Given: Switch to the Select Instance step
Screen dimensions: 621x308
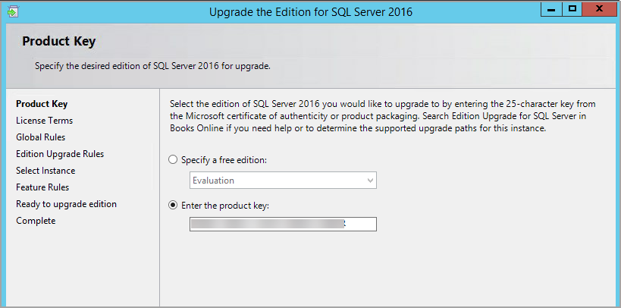Looking at the screenshot, I should pyautogui.click(x=45, y=171).
